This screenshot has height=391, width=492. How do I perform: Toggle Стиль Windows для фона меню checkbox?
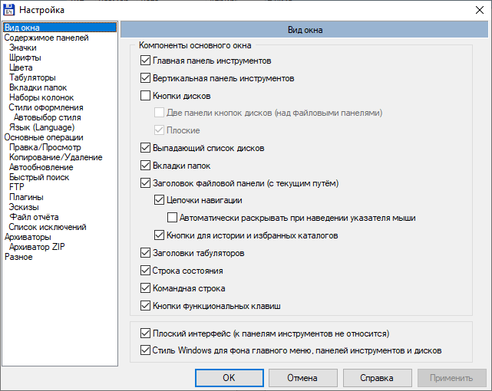click(145, 350)
